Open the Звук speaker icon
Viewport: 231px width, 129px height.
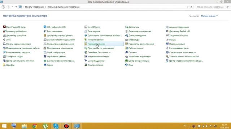4,40
